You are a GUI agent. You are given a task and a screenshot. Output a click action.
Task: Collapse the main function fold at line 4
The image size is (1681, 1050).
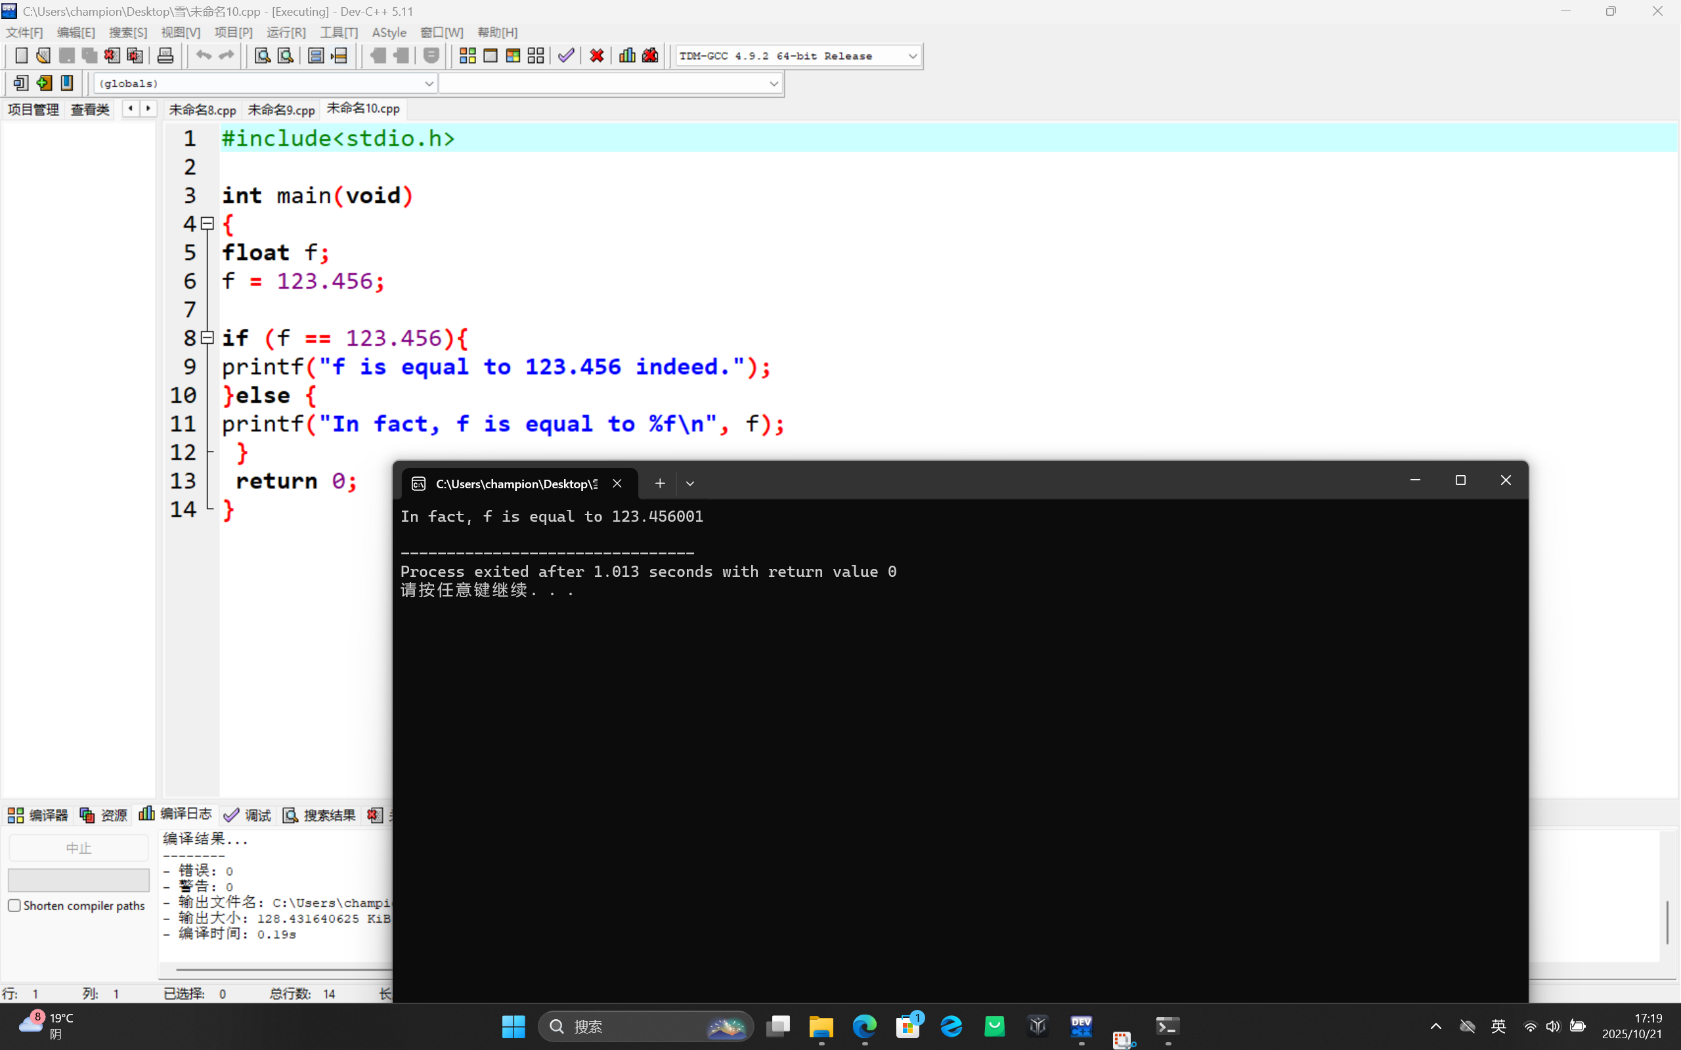tap(207, 224)
